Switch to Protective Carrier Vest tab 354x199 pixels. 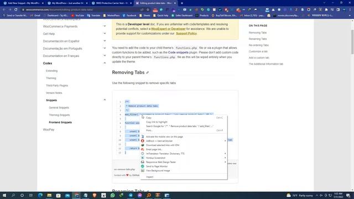112,3
